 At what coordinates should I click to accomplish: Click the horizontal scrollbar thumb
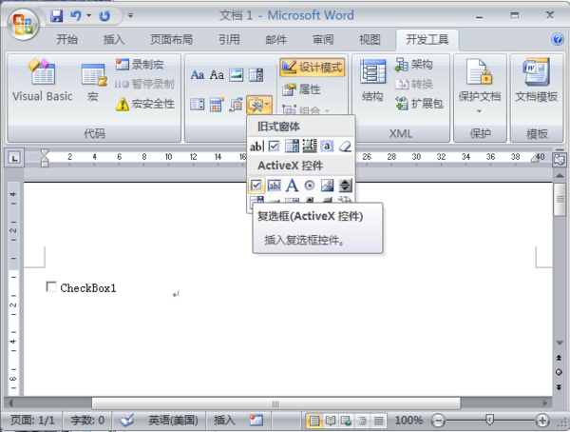coord(275,403)
